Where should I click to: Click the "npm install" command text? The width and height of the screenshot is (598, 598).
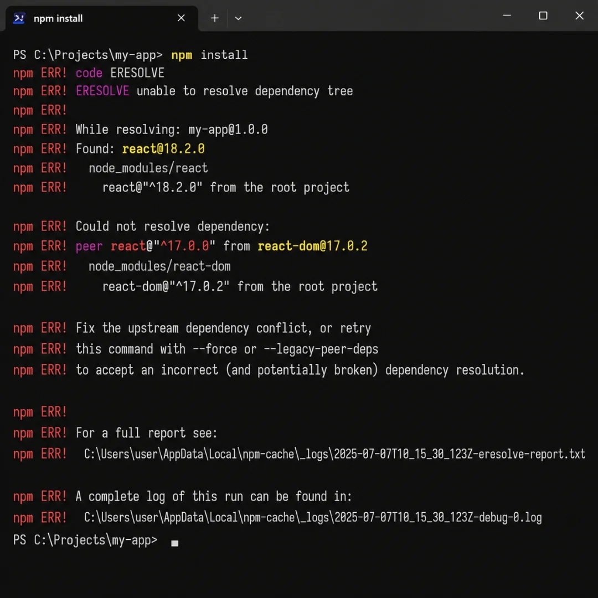(x=209, y=55)
